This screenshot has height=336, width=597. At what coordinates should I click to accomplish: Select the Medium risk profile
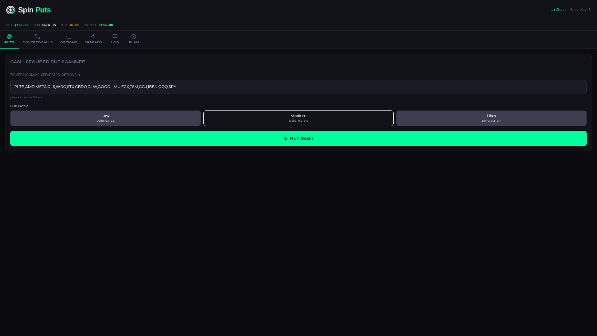coord(298,118)
